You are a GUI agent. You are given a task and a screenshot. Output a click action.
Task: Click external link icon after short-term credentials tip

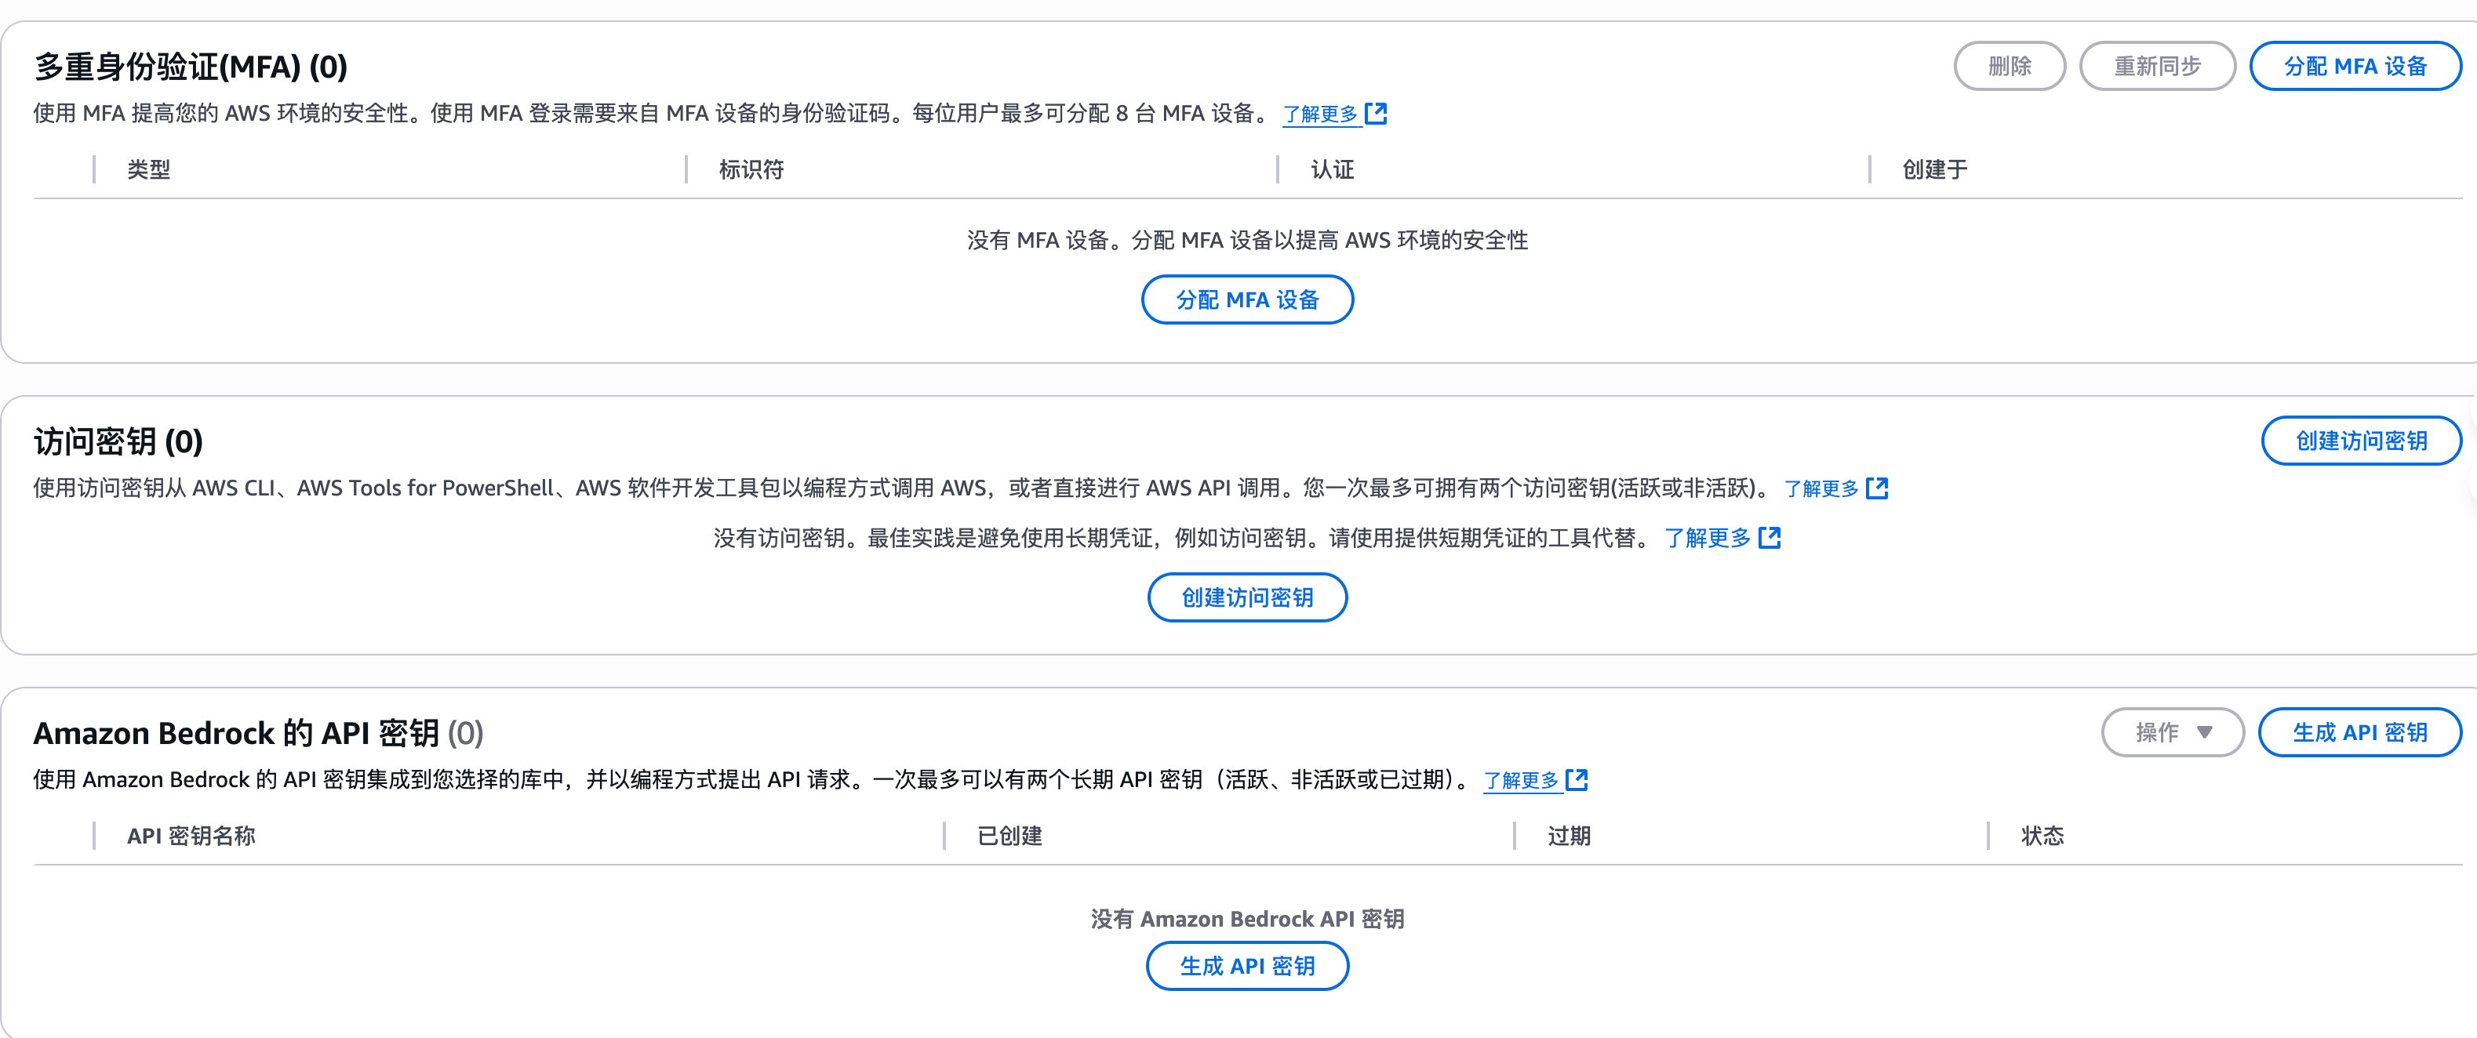pyautogui.click(x=1770, y=539)
